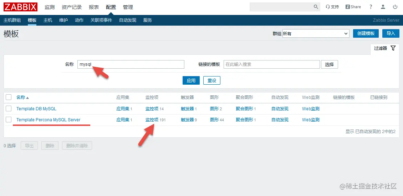Switch to the 服务 submenu
The height and width of the screenshot is (196, 403).
[x=148, y=20]
